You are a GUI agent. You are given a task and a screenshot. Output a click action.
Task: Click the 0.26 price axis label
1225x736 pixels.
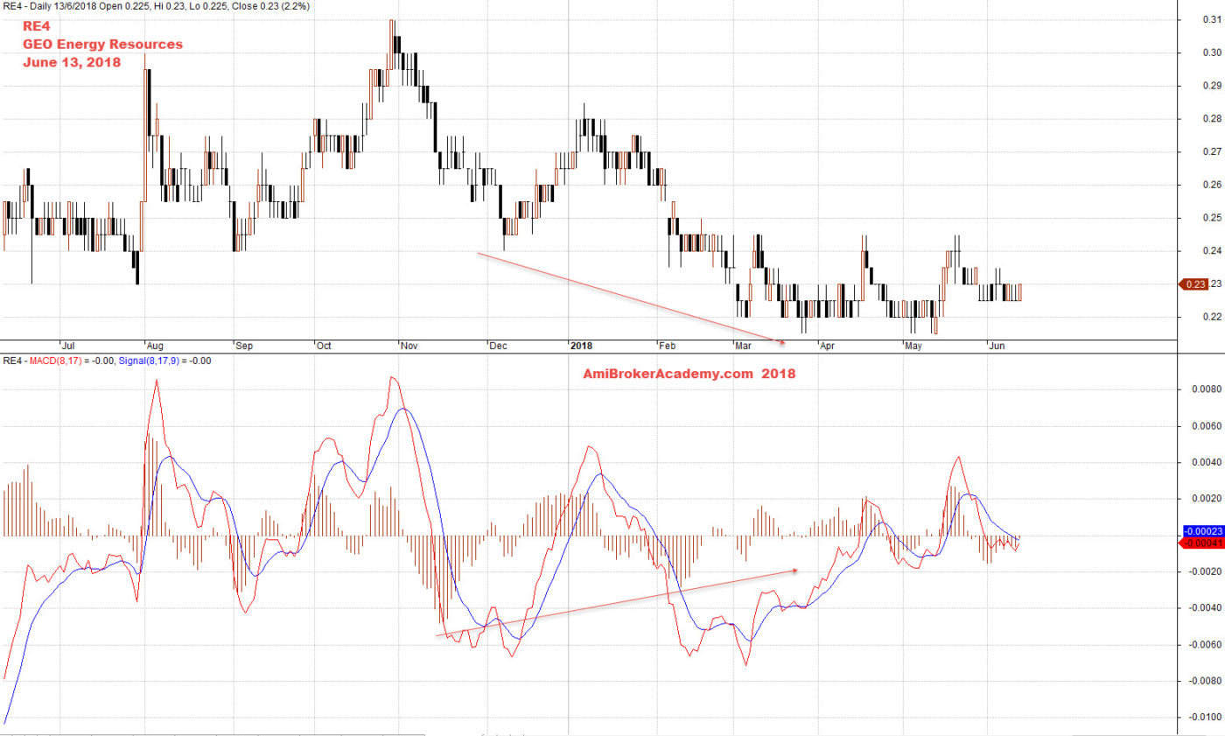pos(1210,185)
